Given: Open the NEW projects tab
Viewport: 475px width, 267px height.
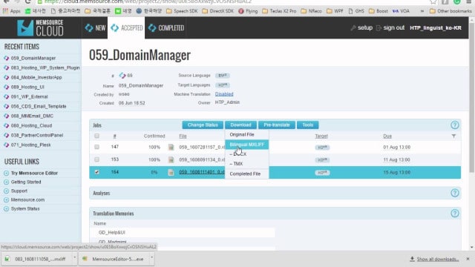Looking at the screenshot, I should [95, 28].
